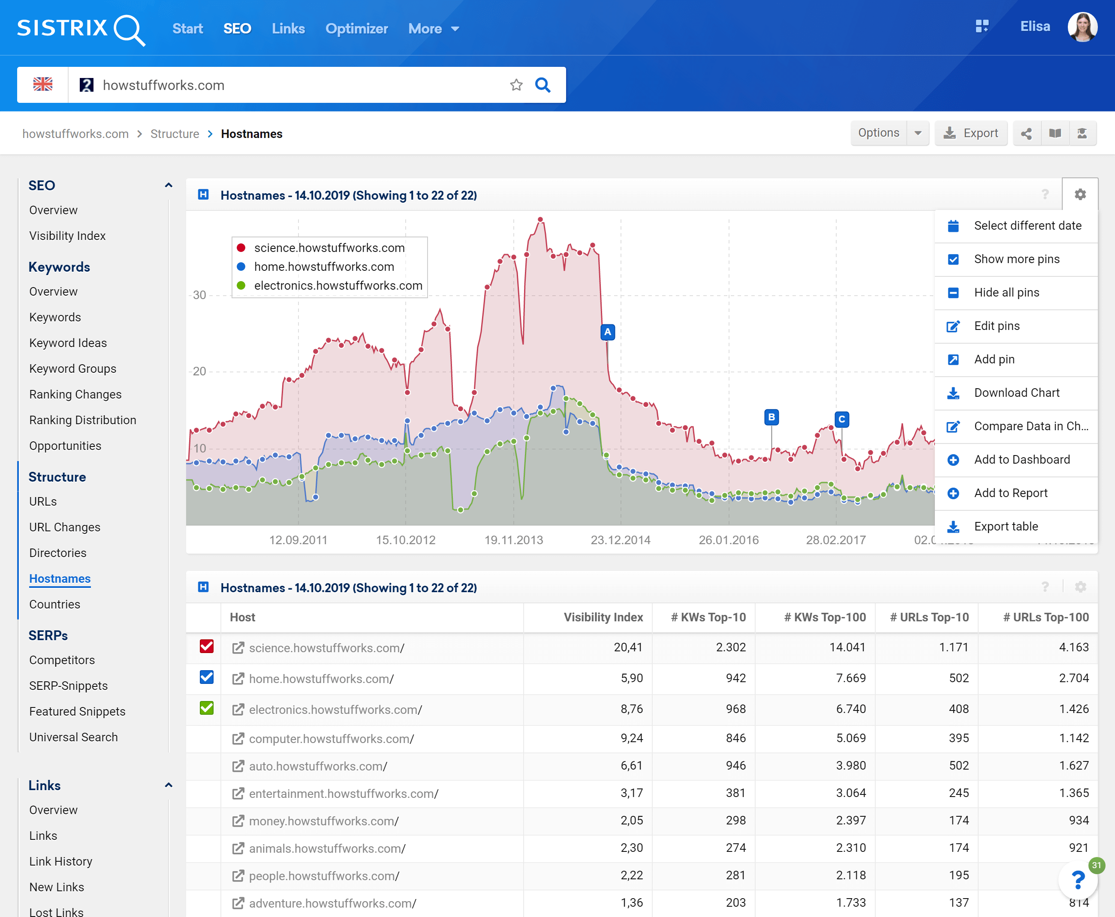Open external link for computer.howstuffworks.com

(x=238, y=738)
